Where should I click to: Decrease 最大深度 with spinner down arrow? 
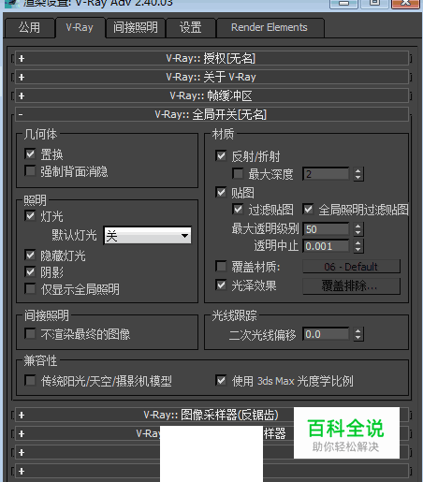point(358,177)
